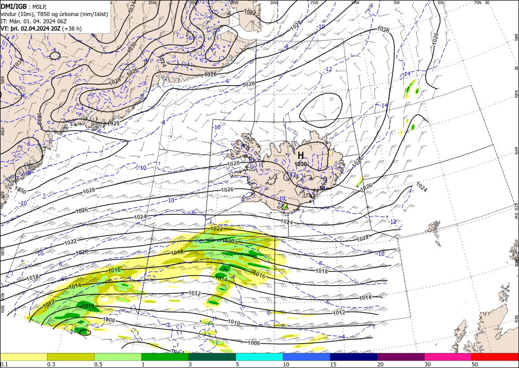Pick the cyan legend swatch

tap(259, 357)
